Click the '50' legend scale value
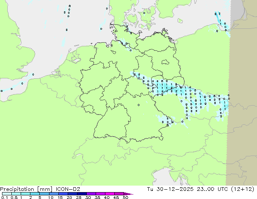The width and height of the screenshot is (257, 199). (125, 197)
